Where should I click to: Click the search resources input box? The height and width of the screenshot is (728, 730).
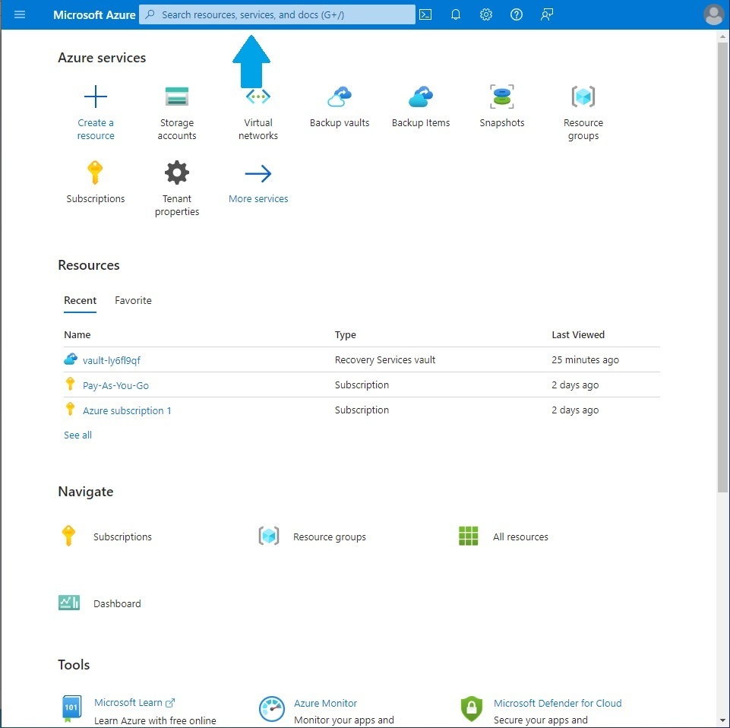coord(277,14)
